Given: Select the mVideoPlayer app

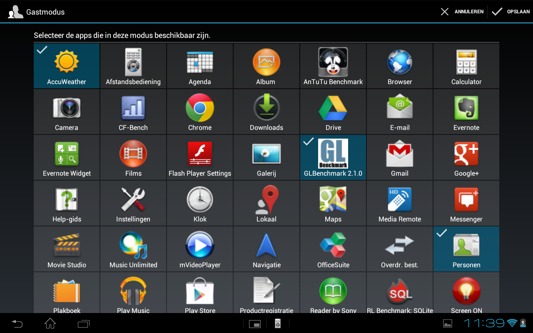Looking at the screenshot, I should [200, 249].
